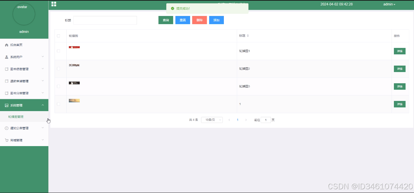The width and height of the screenshot is (414, 193).
Task: Click the blue 重置 button
Action: (183, 20)
